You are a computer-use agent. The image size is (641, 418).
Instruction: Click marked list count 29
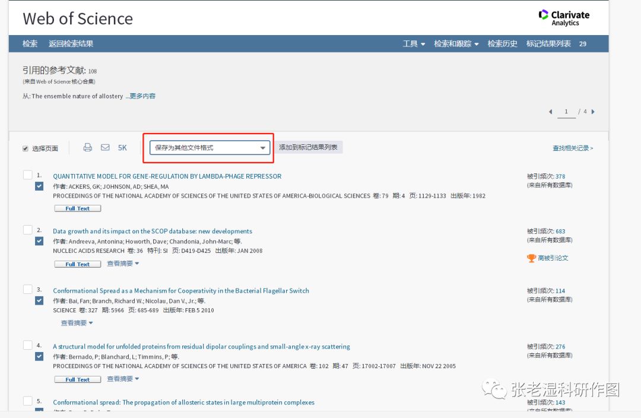pyautogui.click(x=583, y=44)
